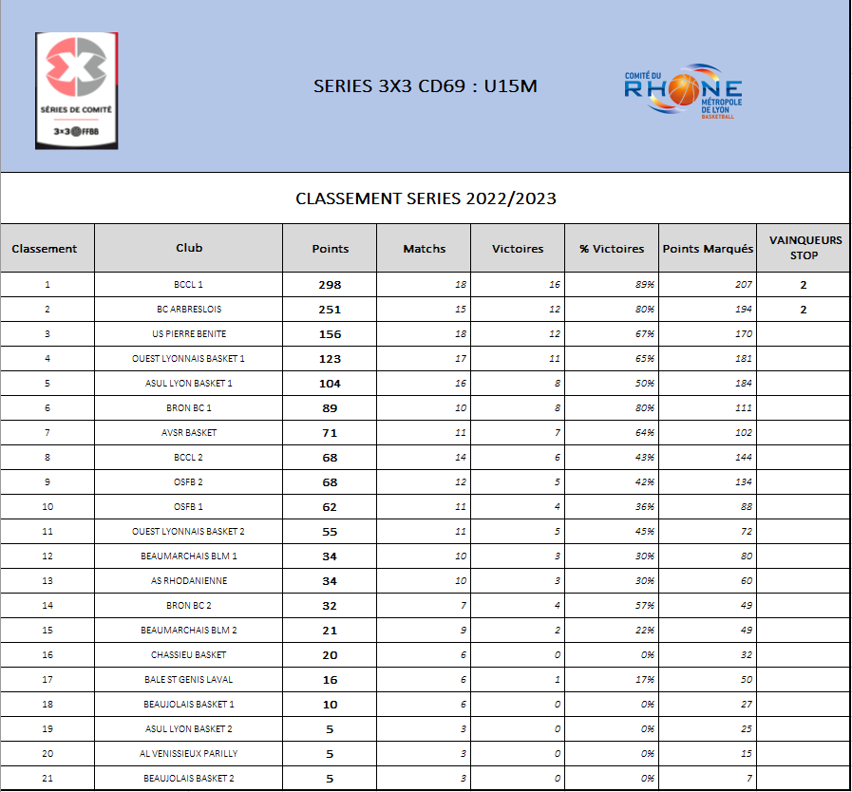Click the points value "156" for US PIERRE BENITE
This screenshot has height=792, width=852.
330,334
